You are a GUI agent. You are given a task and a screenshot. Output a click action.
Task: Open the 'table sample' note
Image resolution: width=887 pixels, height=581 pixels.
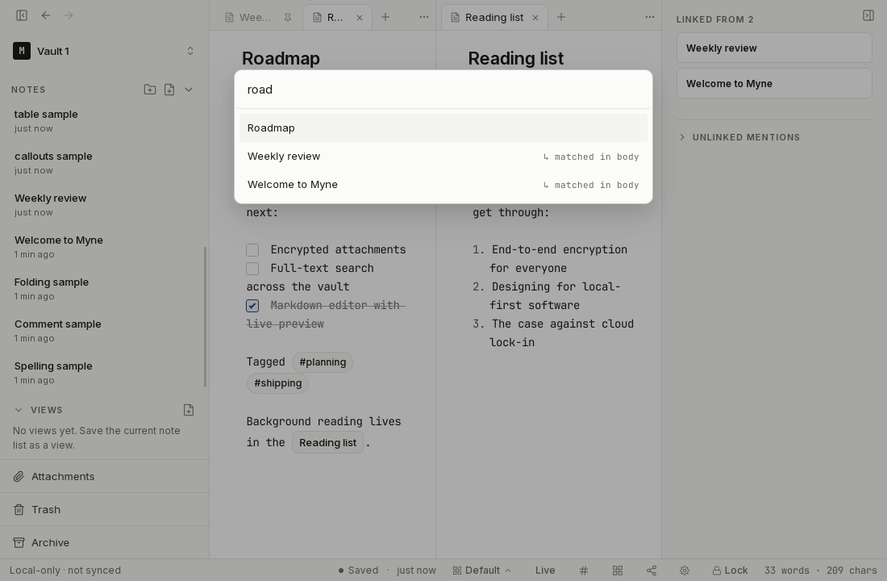pyautogui.click(x=104, y=120)
